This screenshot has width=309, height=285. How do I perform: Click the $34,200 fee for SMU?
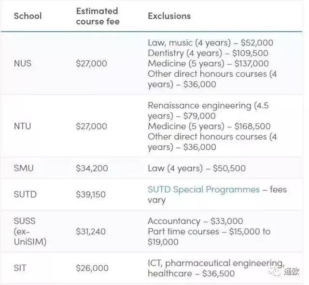point(92,169)
